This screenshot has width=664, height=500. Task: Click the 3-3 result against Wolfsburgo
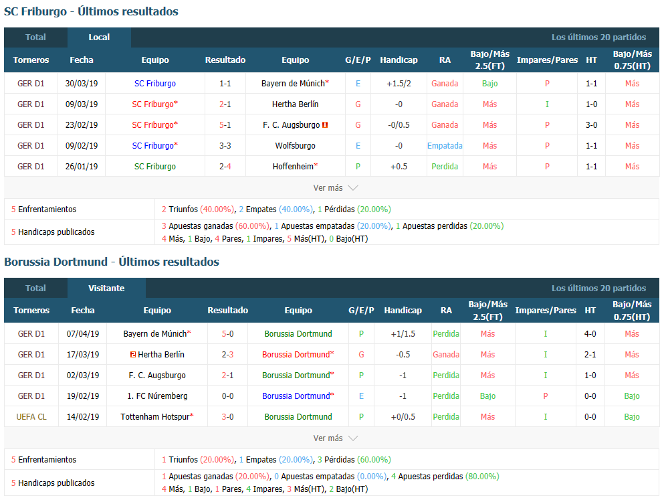click(225, 146)
